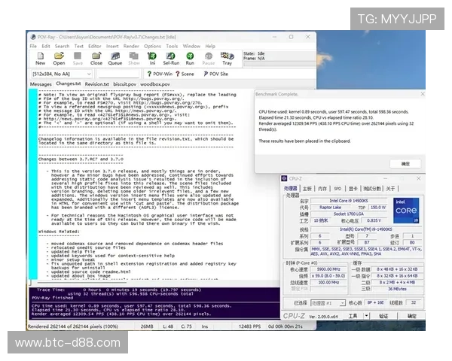Select the CPU-Z processor tab
Image resolution: width=452 pixels, height=361 pixels.
coord(290,189)
